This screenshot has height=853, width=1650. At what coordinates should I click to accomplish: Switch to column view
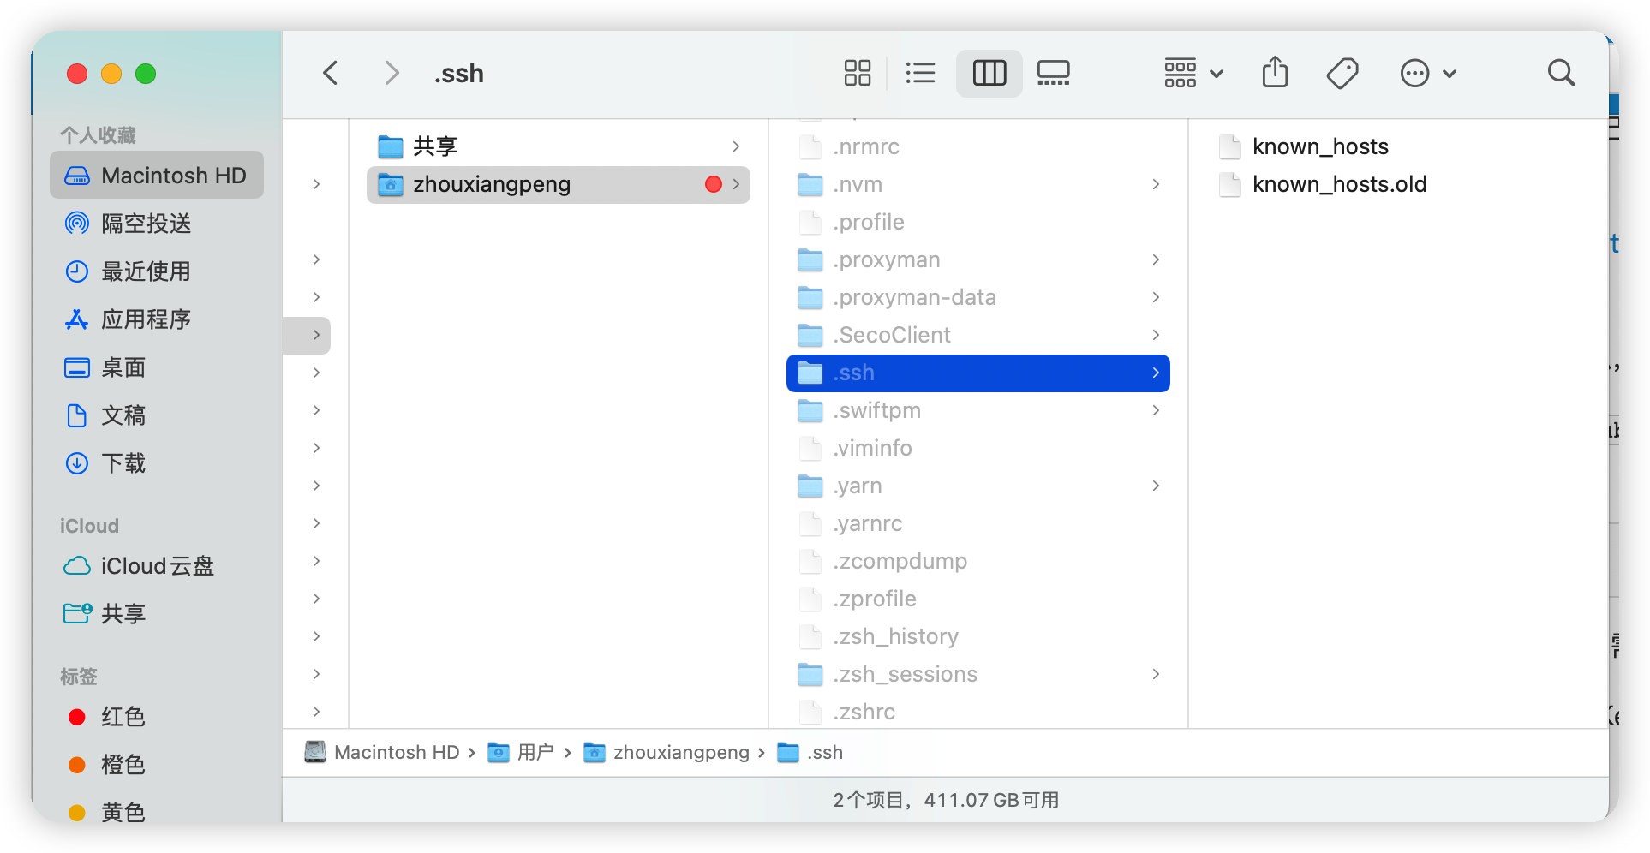[x=989, y=73]
